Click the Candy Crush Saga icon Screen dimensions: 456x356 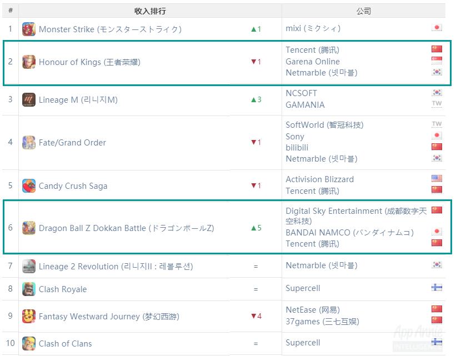(29, 186)
